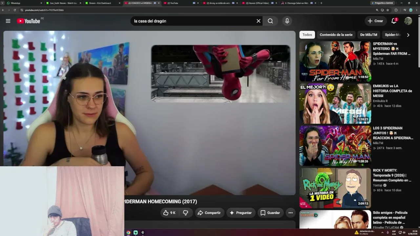This screenshot has width=420, height=236.
Task: Go back in the browser
Action: [3, 10]
